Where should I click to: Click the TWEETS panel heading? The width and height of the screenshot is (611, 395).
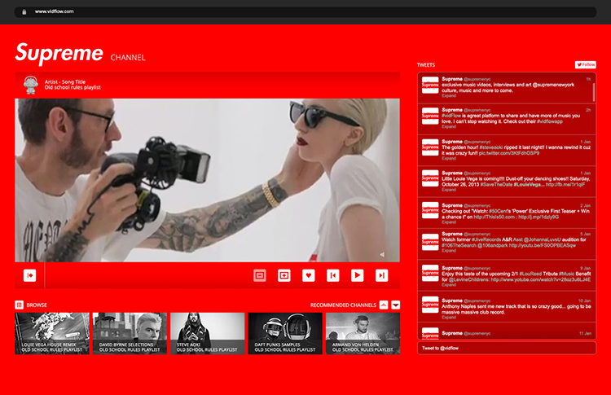point(426,64)
